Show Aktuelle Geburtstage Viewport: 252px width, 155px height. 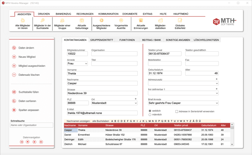pos(82,24)
